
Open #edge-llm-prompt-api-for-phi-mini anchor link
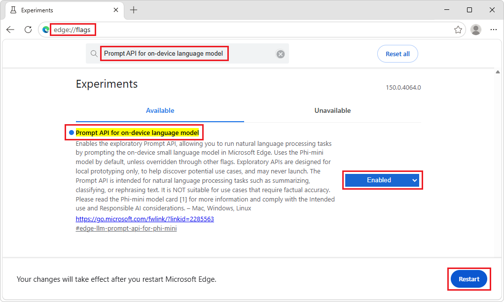(126, 229)
